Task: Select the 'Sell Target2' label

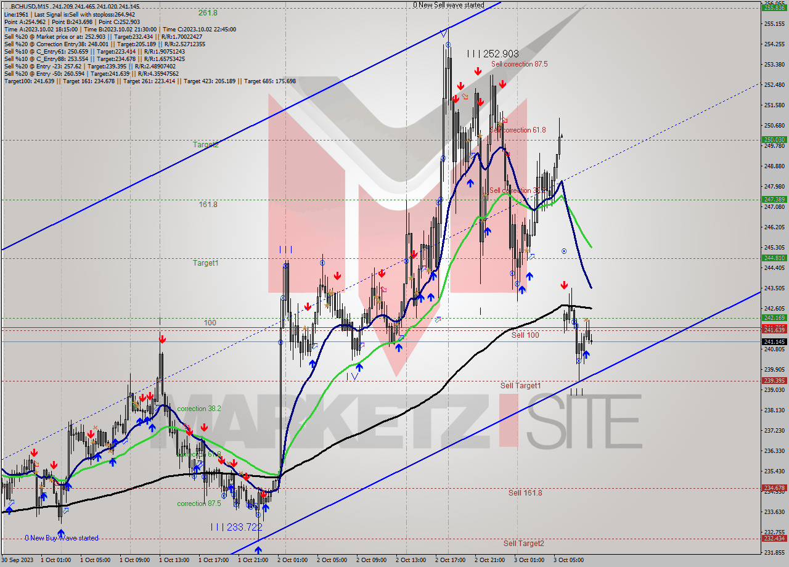Action: pyautogui.click(x=523, y=543)
